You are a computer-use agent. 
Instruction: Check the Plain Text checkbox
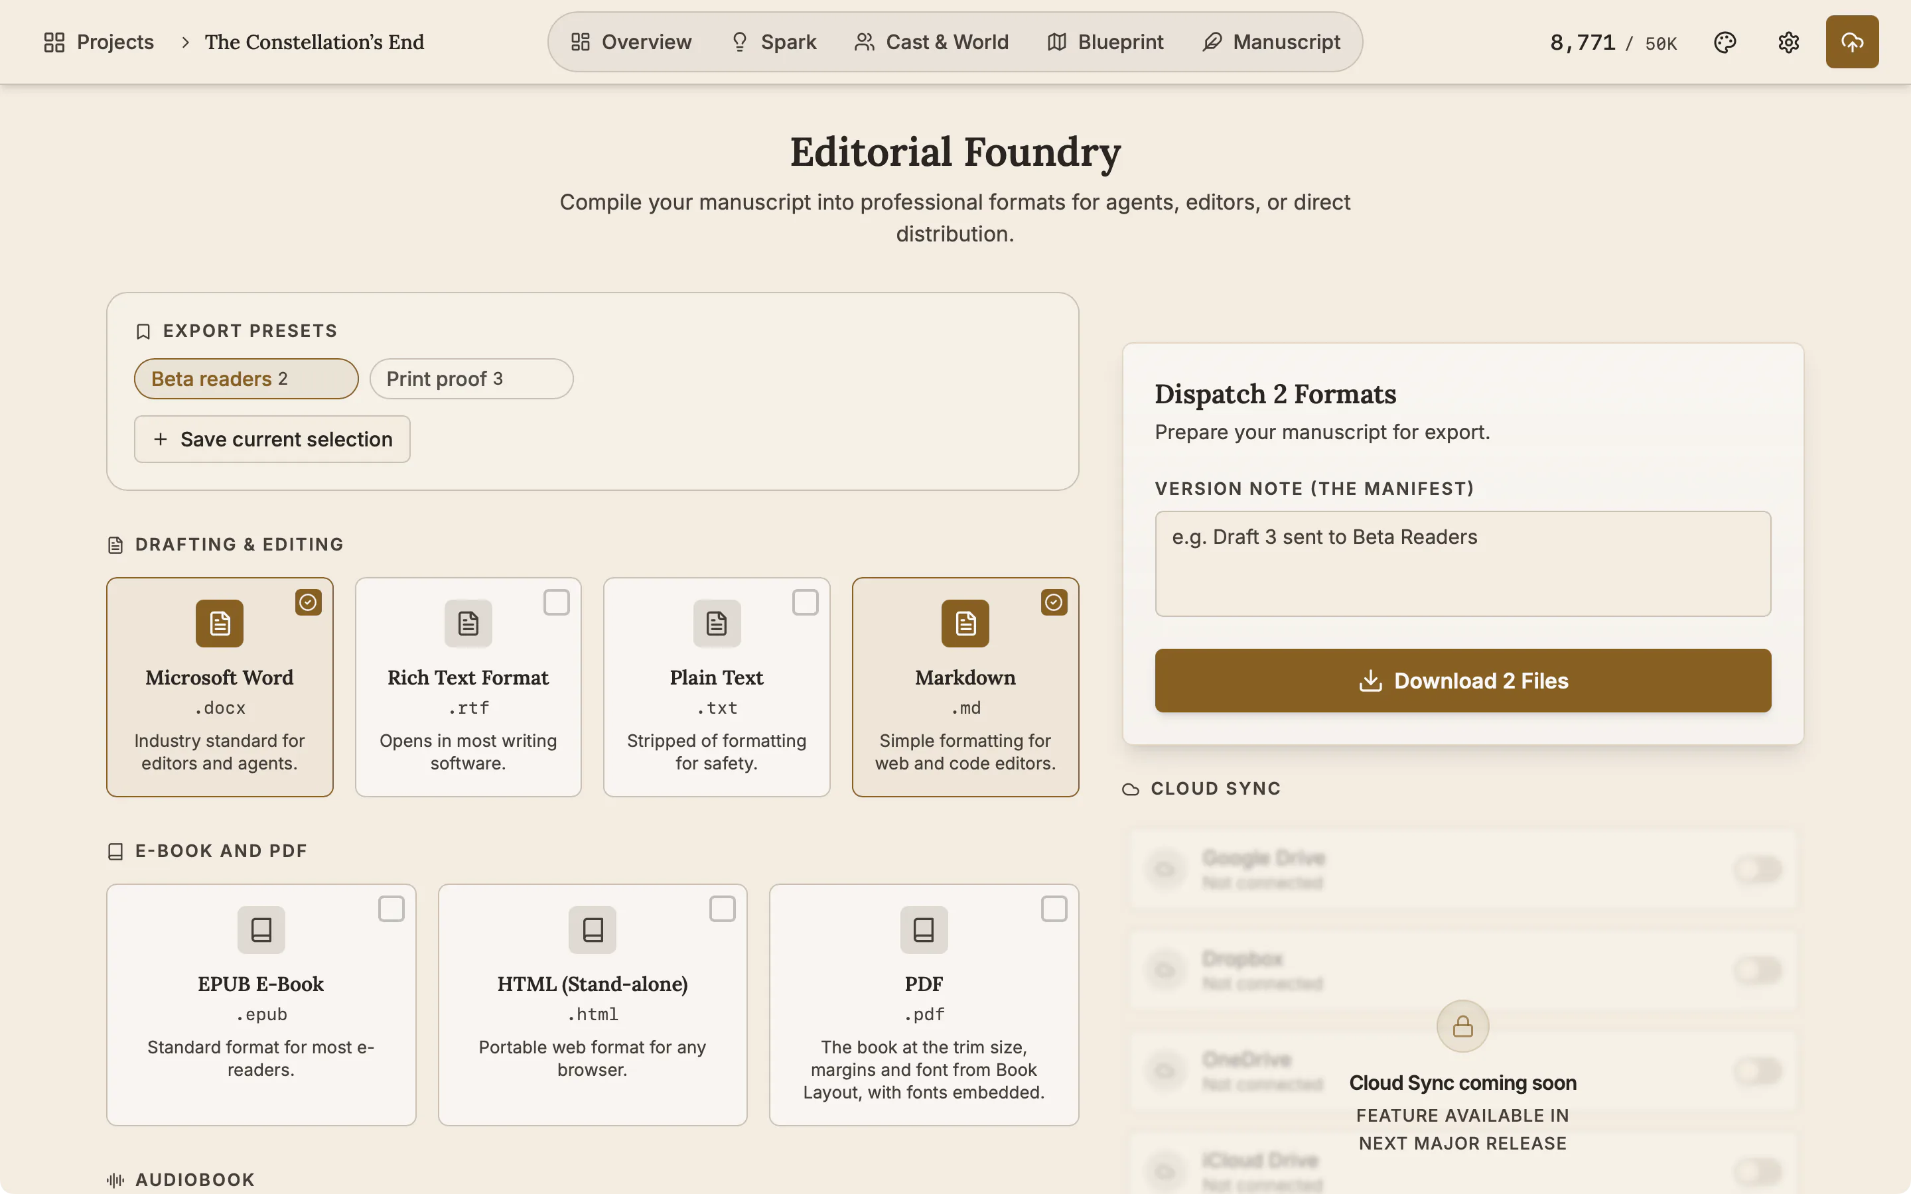tap(806, 602)
